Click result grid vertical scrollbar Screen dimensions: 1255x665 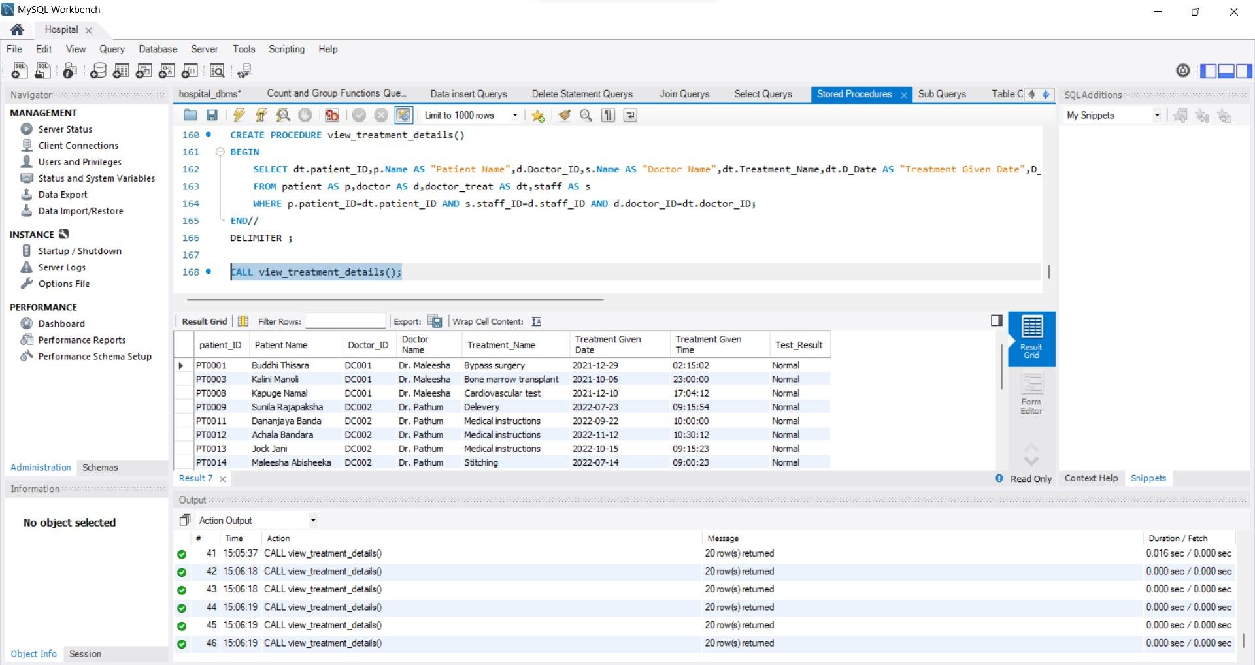(1001, 367)
